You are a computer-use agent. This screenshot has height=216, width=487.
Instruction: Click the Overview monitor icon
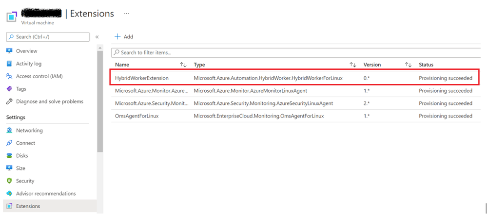click(9, 51)
